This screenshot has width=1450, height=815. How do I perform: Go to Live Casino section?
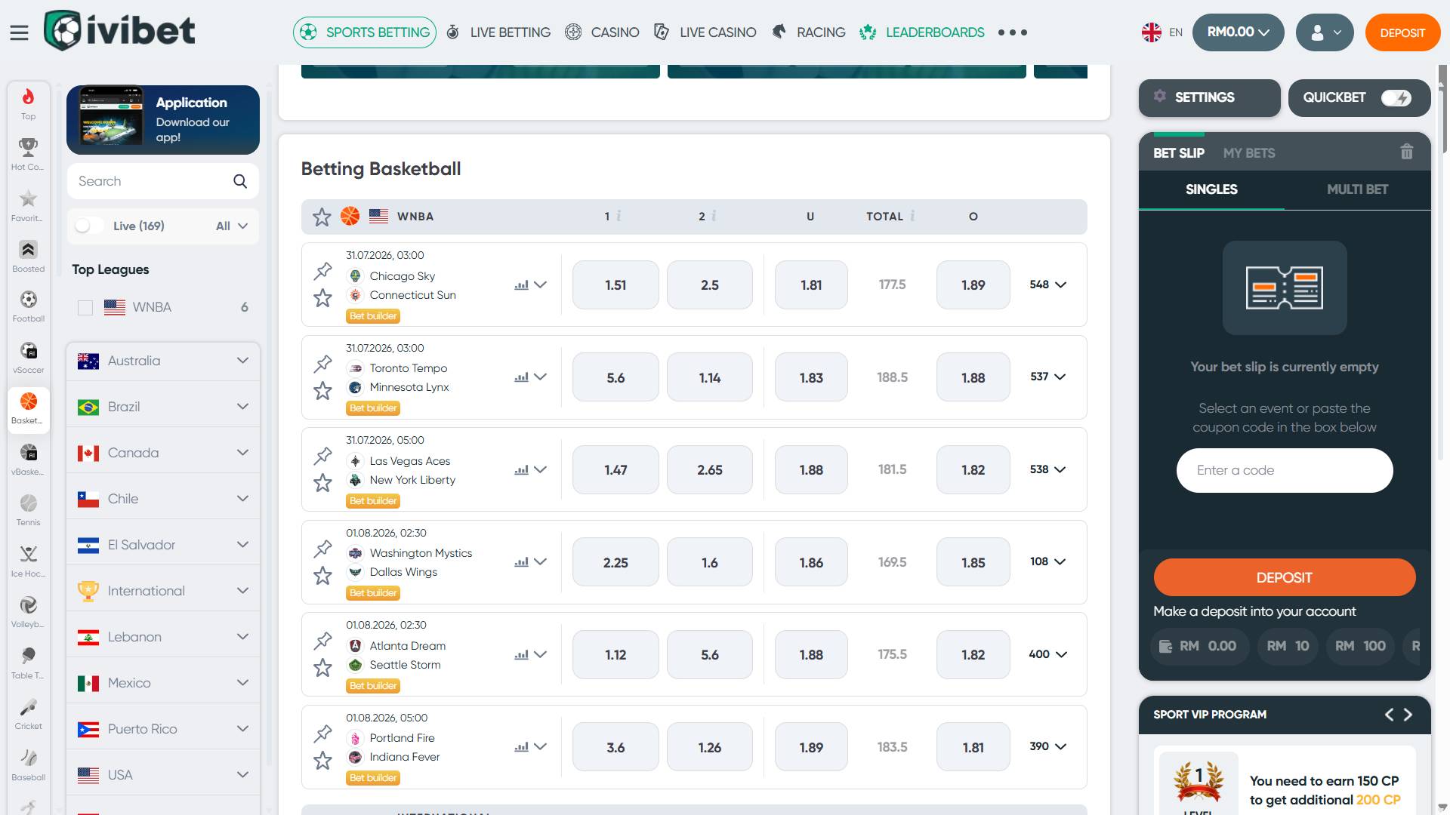[x=705, y=32]
